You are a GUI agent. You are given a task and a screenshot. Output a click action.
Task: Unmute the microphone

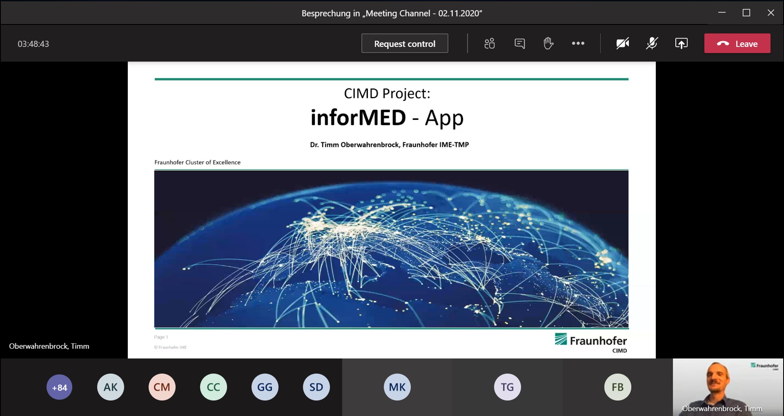click(x=652, y=44)
